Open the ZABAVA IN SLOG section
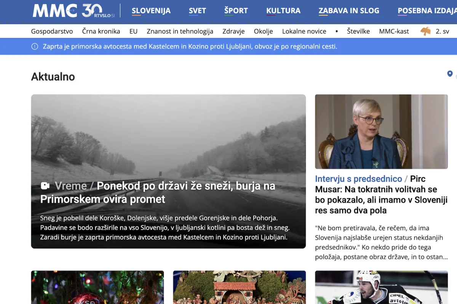Viewport: 457px width, 304px height. click(x=349, y=11)
